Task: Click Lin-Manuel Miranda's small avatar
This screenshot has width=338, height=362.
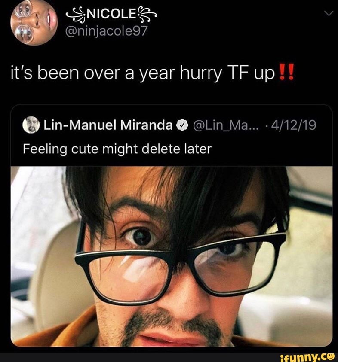Action: point(31,125)
